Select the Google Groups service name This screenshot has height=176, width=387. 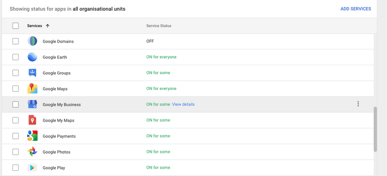coord(57,73)
